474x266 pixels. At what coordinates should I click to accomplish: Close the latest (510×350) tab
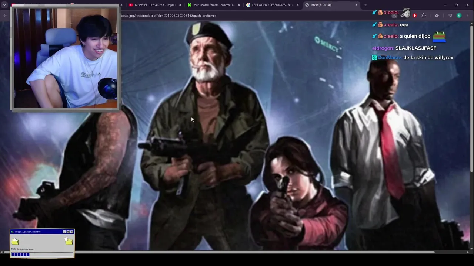[356, 5]
